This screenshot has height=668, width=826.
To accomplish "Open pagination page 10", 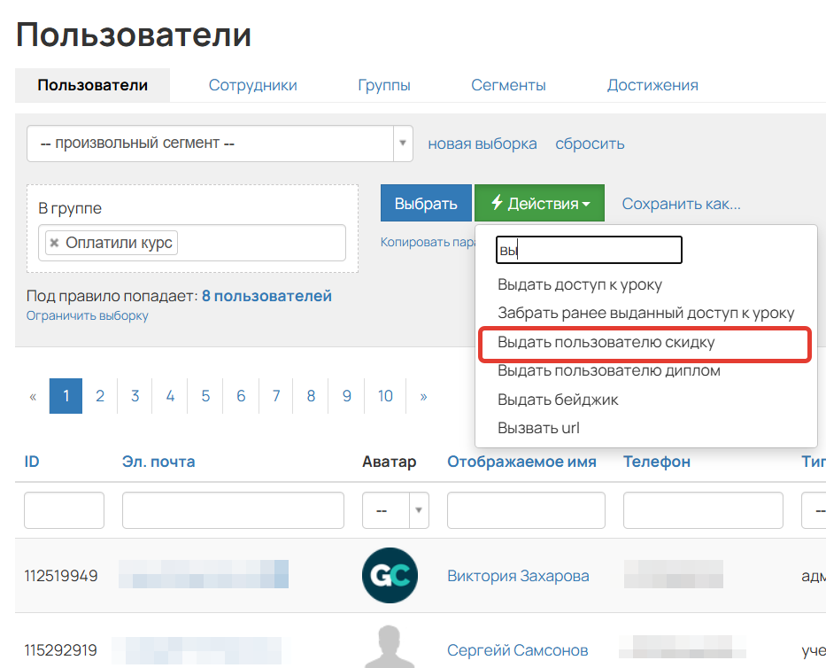I will [385, 396].
